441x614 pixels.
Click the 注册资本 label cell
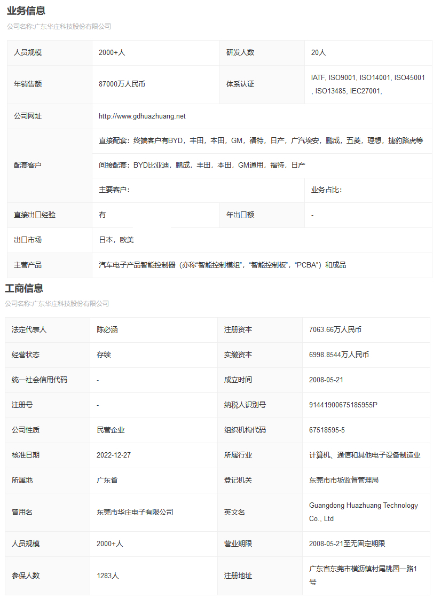(260, 330)
